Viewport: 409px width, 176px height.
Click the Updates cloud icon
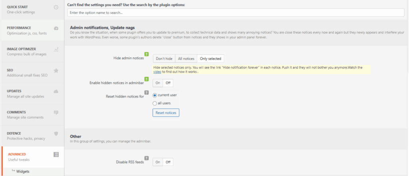[56, 91]
